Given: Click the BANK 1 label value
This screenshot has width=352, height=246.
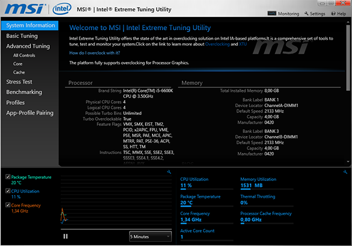Looking at the screenshot, I should (272, 100).
